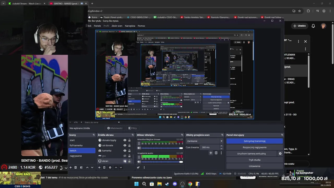Add a scene transition with plus icon

point(211,153)
